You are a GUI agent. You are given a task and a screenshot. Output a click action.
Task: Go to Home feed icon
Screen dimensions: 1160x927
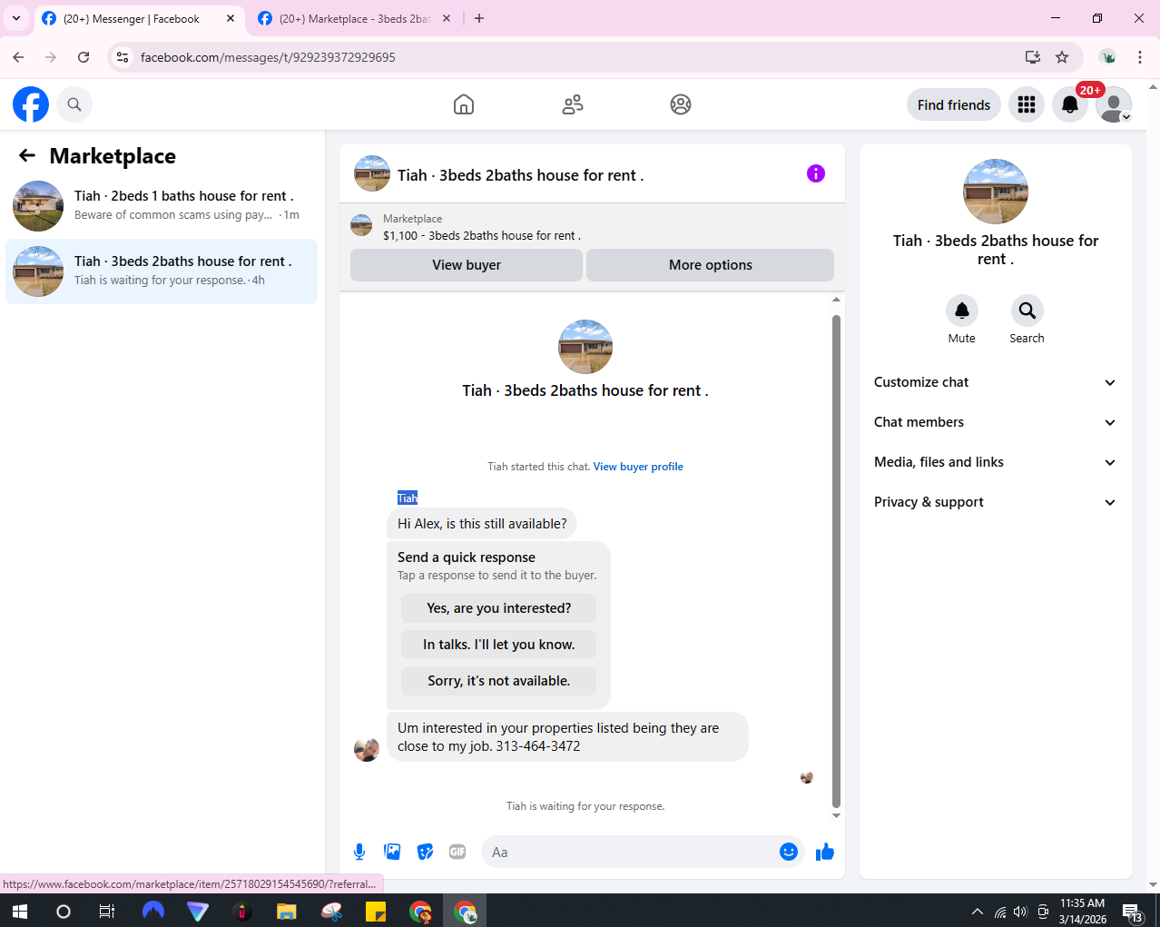coord(464,104)
